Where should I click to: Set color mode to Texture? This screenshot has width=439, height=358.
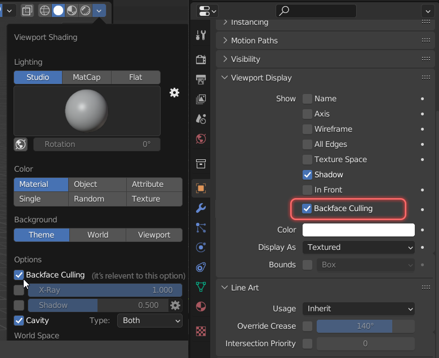coord(154,199)
